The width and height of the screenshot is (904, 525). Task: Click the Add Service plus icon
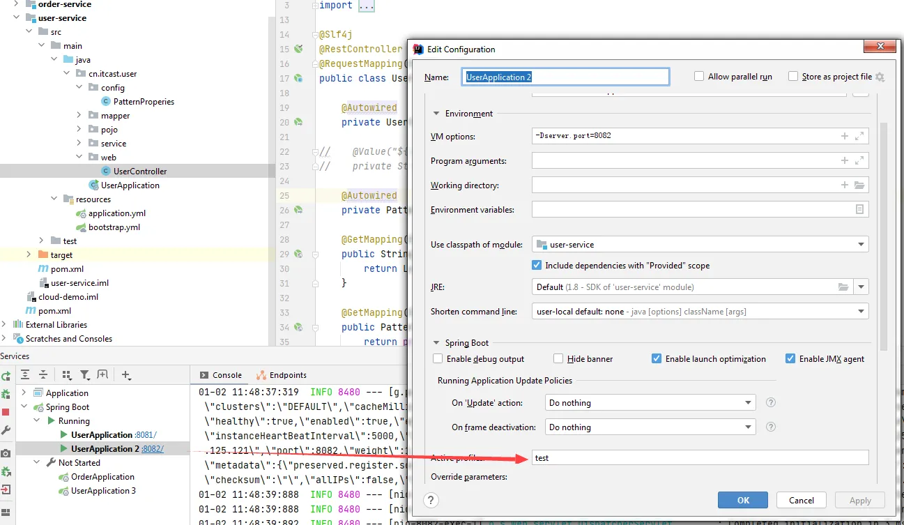coord(126,374)
